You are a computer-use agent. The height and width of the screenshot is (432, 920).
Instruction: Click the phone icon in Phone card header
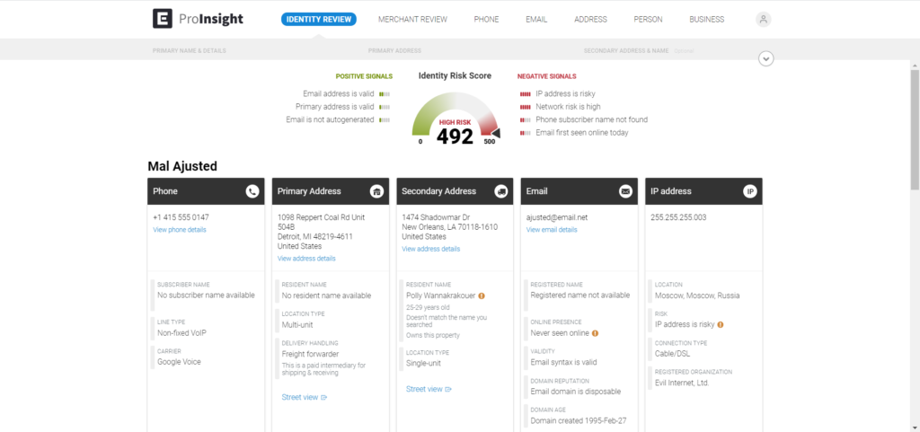pyautogui.click(x=252, y=191)
